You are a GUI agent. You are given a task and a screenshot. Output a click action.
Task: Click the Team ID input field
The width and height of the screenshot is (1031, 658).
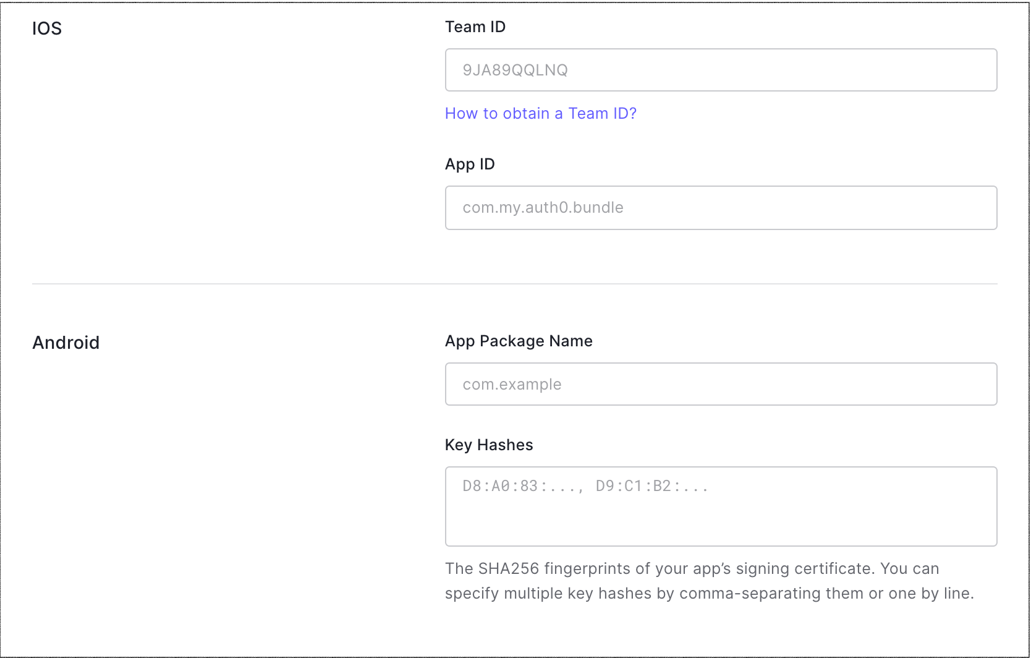pos(721,70)
